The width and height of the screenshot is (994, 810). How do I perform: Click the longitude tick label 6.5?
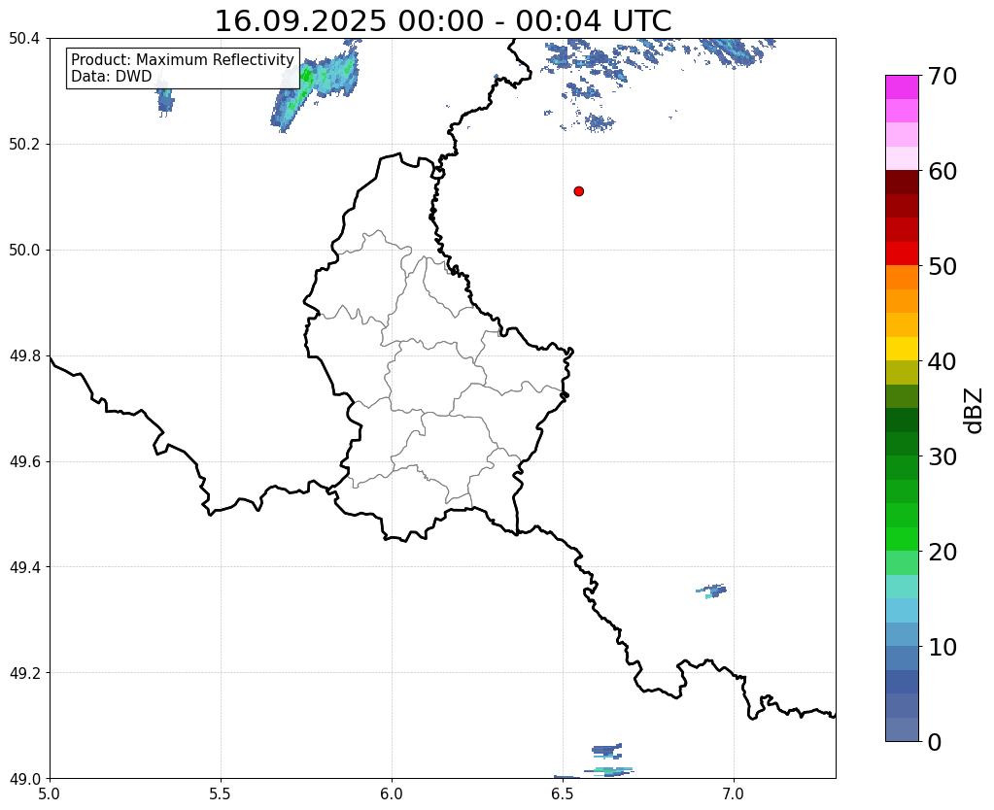click(563, 793)
